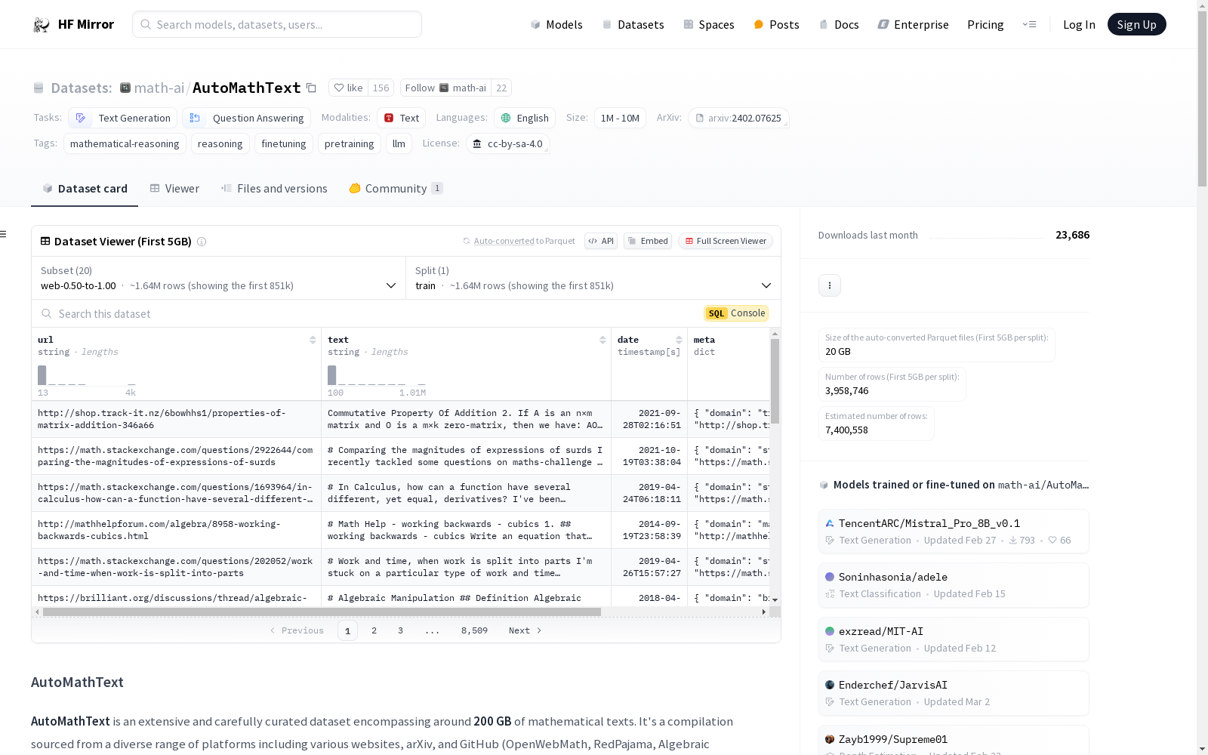Sort the url column
The height and width of the screenshot is (755, 1208).
[x=313, y=340]
